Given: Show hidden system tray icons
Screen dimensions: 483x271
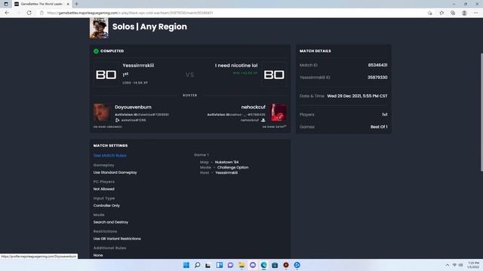Looking at the screenshot, I should click(447, 265).
